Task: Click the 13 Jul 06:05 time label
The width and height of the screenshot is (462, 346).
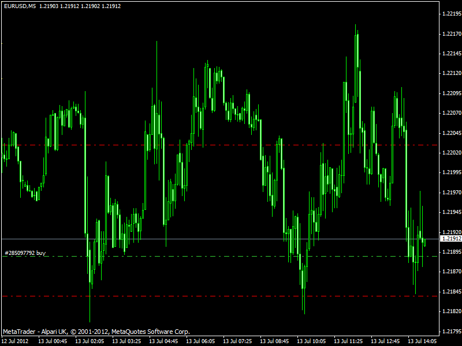Action: coord(200,341)
